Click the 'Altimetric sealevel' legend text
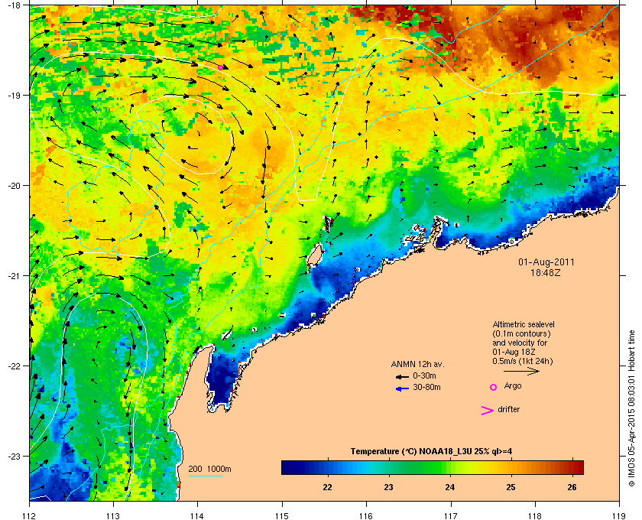Viewport: 642px width, 520px height. [524, 324]
